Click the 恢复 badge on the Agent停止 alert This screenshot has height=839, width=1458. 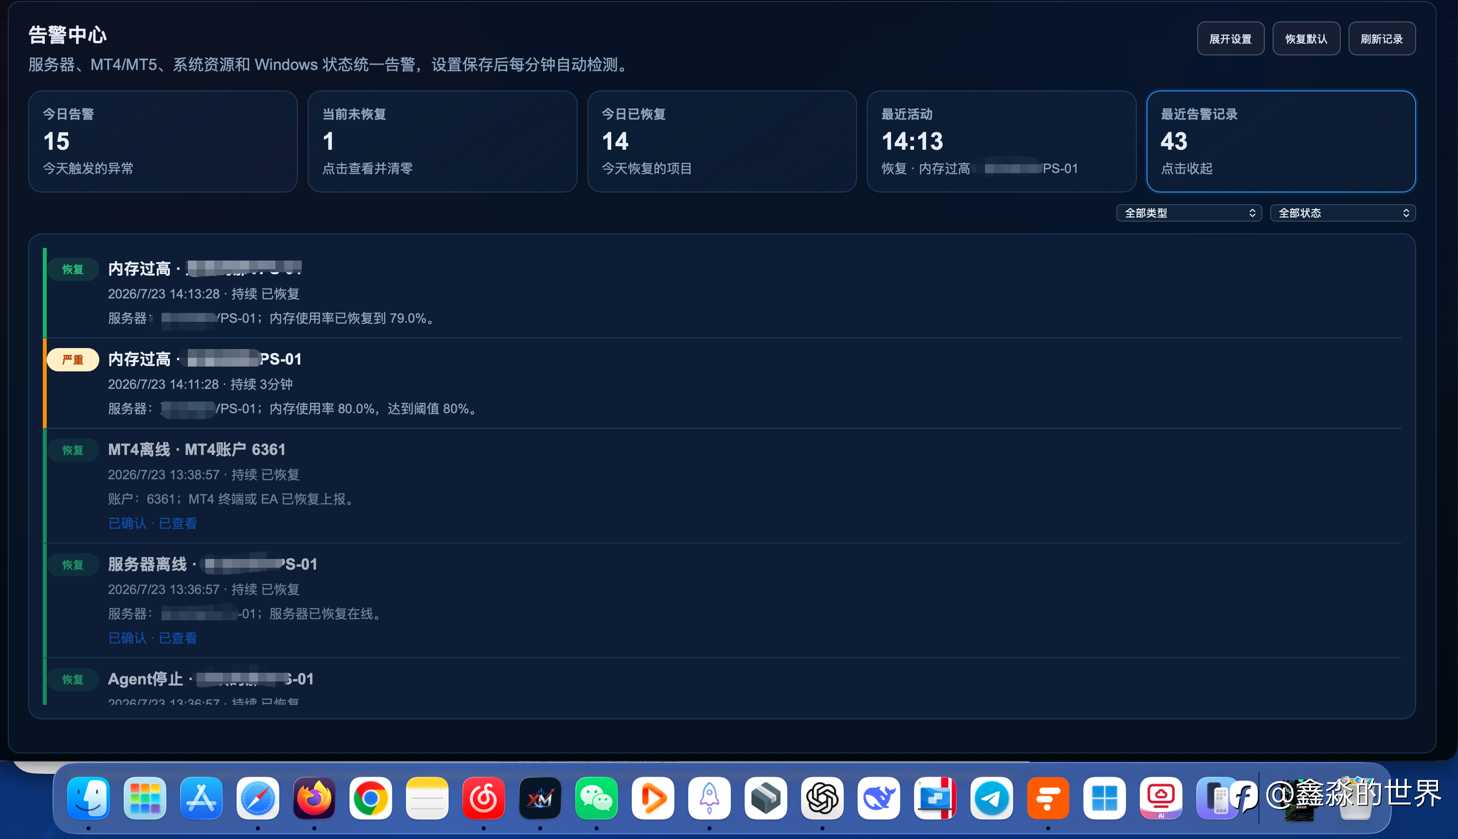[x=73, y=680]
